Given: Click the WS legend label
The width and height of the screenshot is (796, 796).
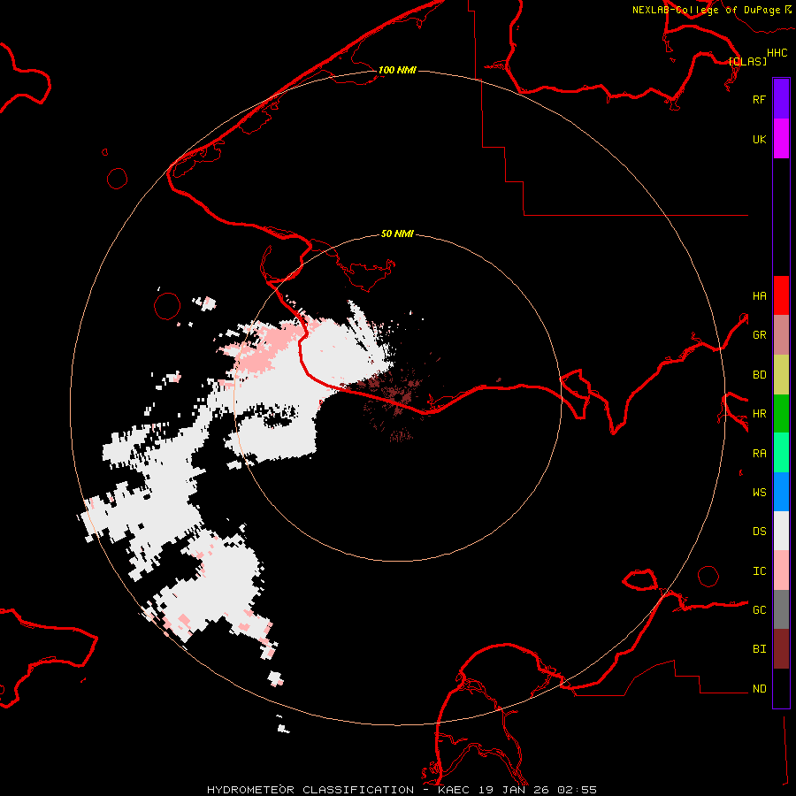Looking at the screenshot, I should click(x=759, y=493).
